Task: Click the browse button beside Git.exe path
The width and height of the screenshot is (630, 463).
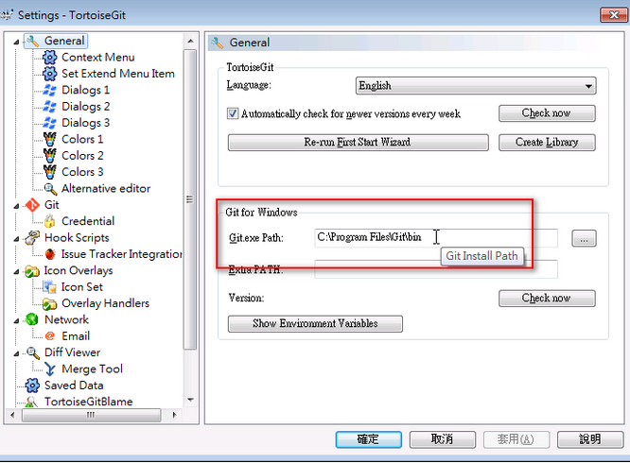Action: tap(584, 239)
